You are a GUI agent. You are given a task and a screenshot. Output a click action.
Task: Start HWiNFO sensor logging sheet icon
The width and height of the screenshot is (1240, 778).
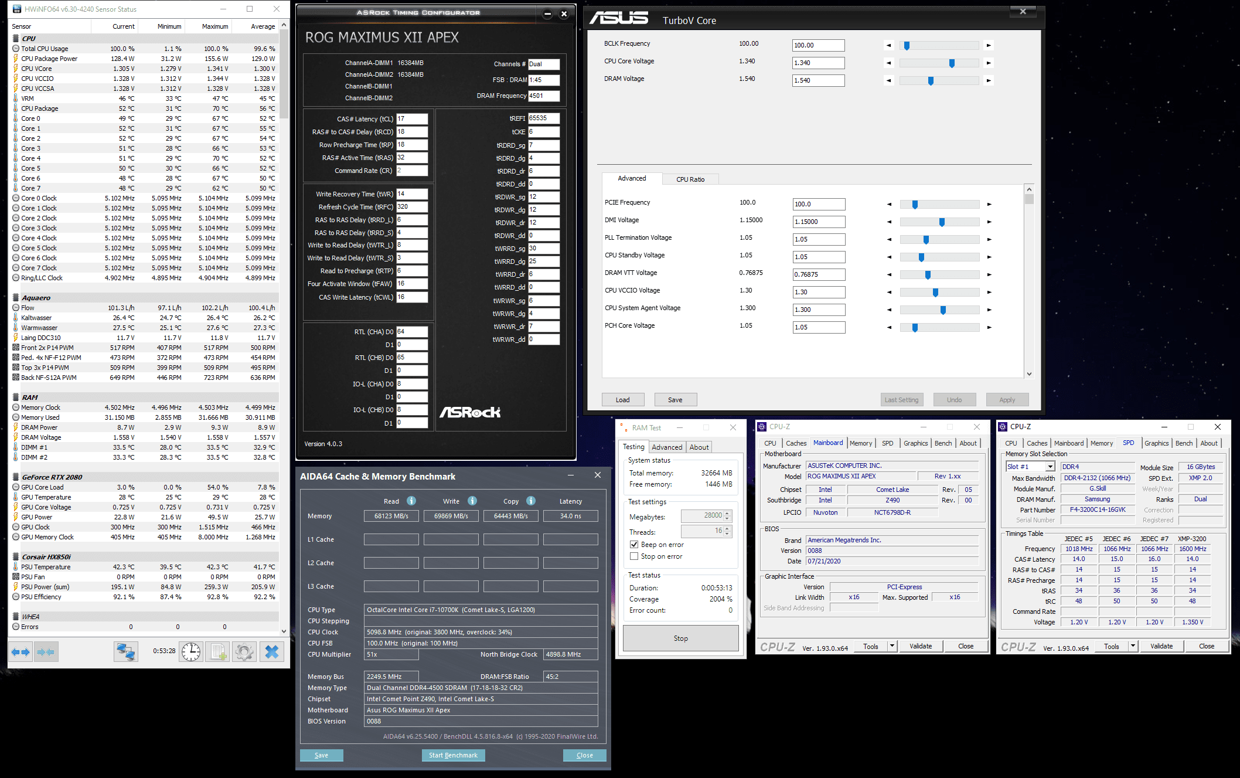click(218, 651)
